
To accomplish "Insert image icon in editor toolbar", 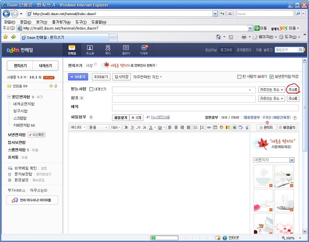I will pos(234,127).
